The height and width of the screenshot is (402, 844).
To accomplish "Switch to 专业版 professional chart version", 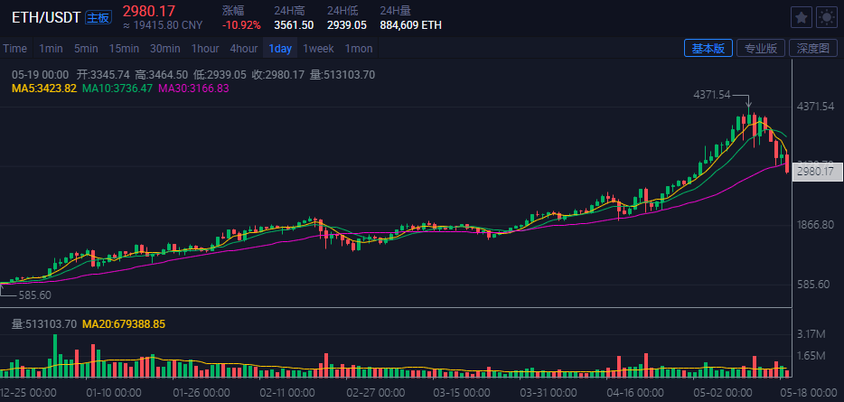I will click(x=759, y=49).
